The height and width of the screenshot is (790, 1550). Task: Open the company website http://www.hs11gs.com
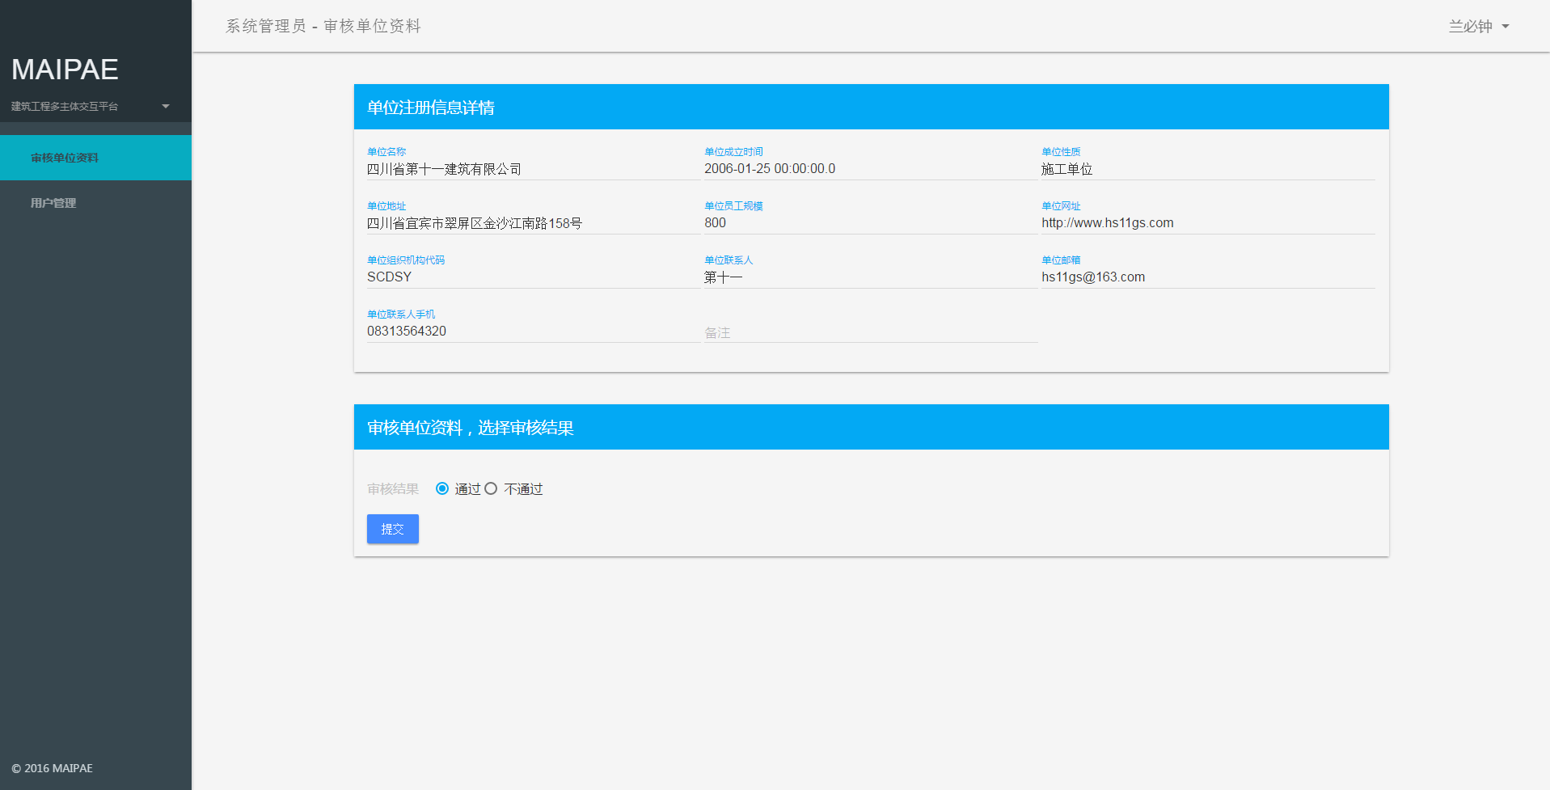(1108, 223)
